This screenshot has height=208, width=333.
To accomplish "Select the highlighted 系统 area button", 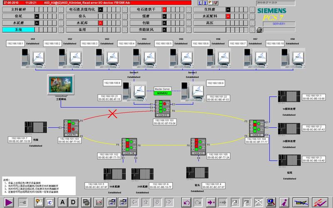I will [18, 30].
